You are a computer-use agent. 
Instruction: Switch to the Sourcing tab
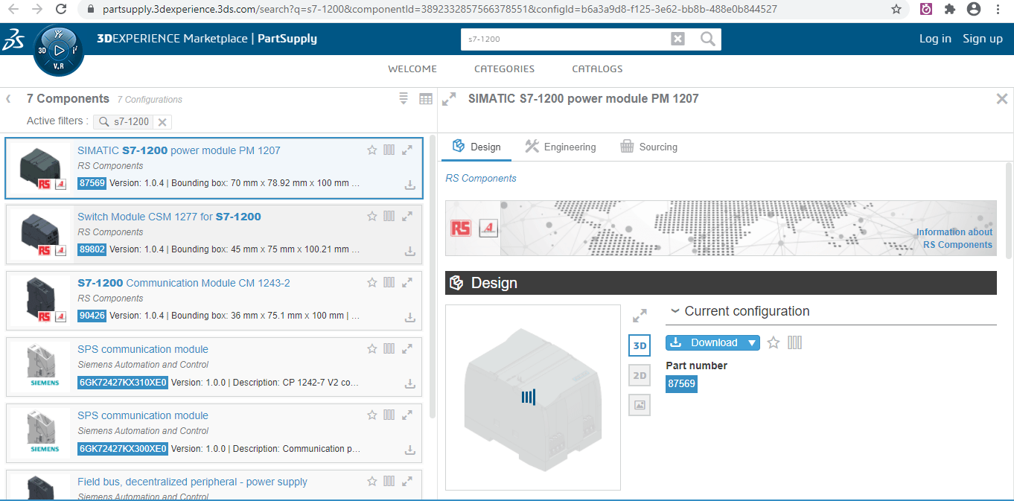point(648,147)
